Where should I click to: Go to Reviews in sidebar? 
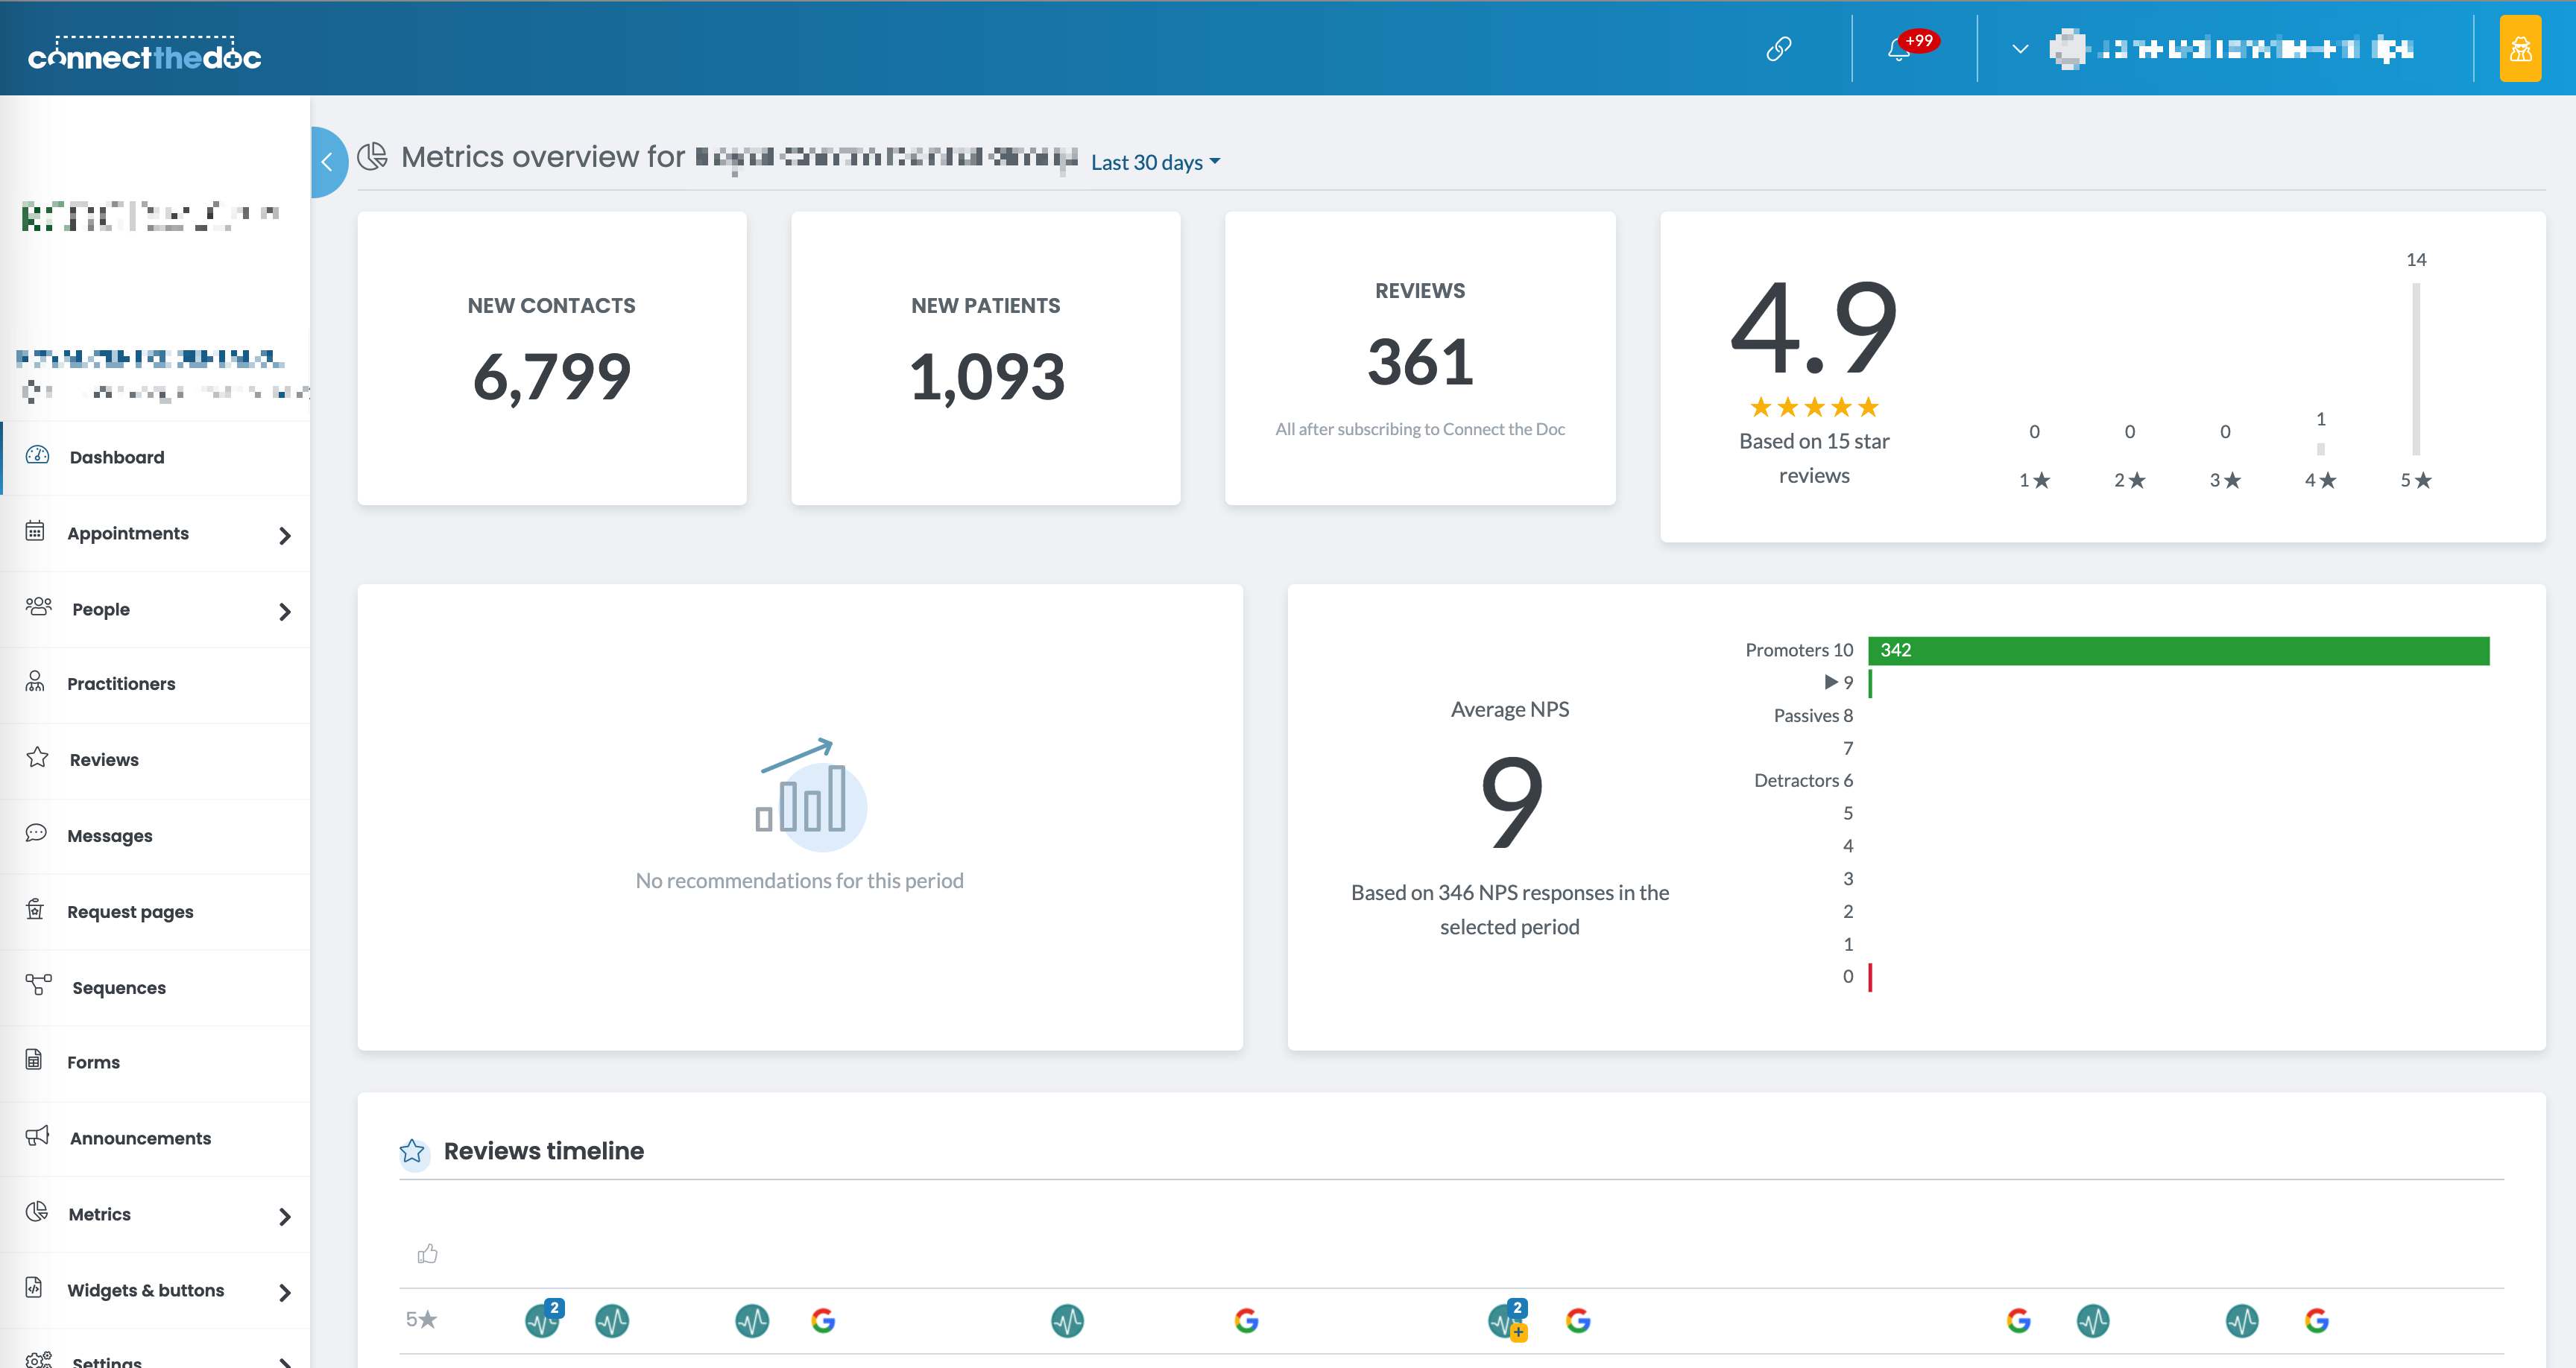[104, 760]
